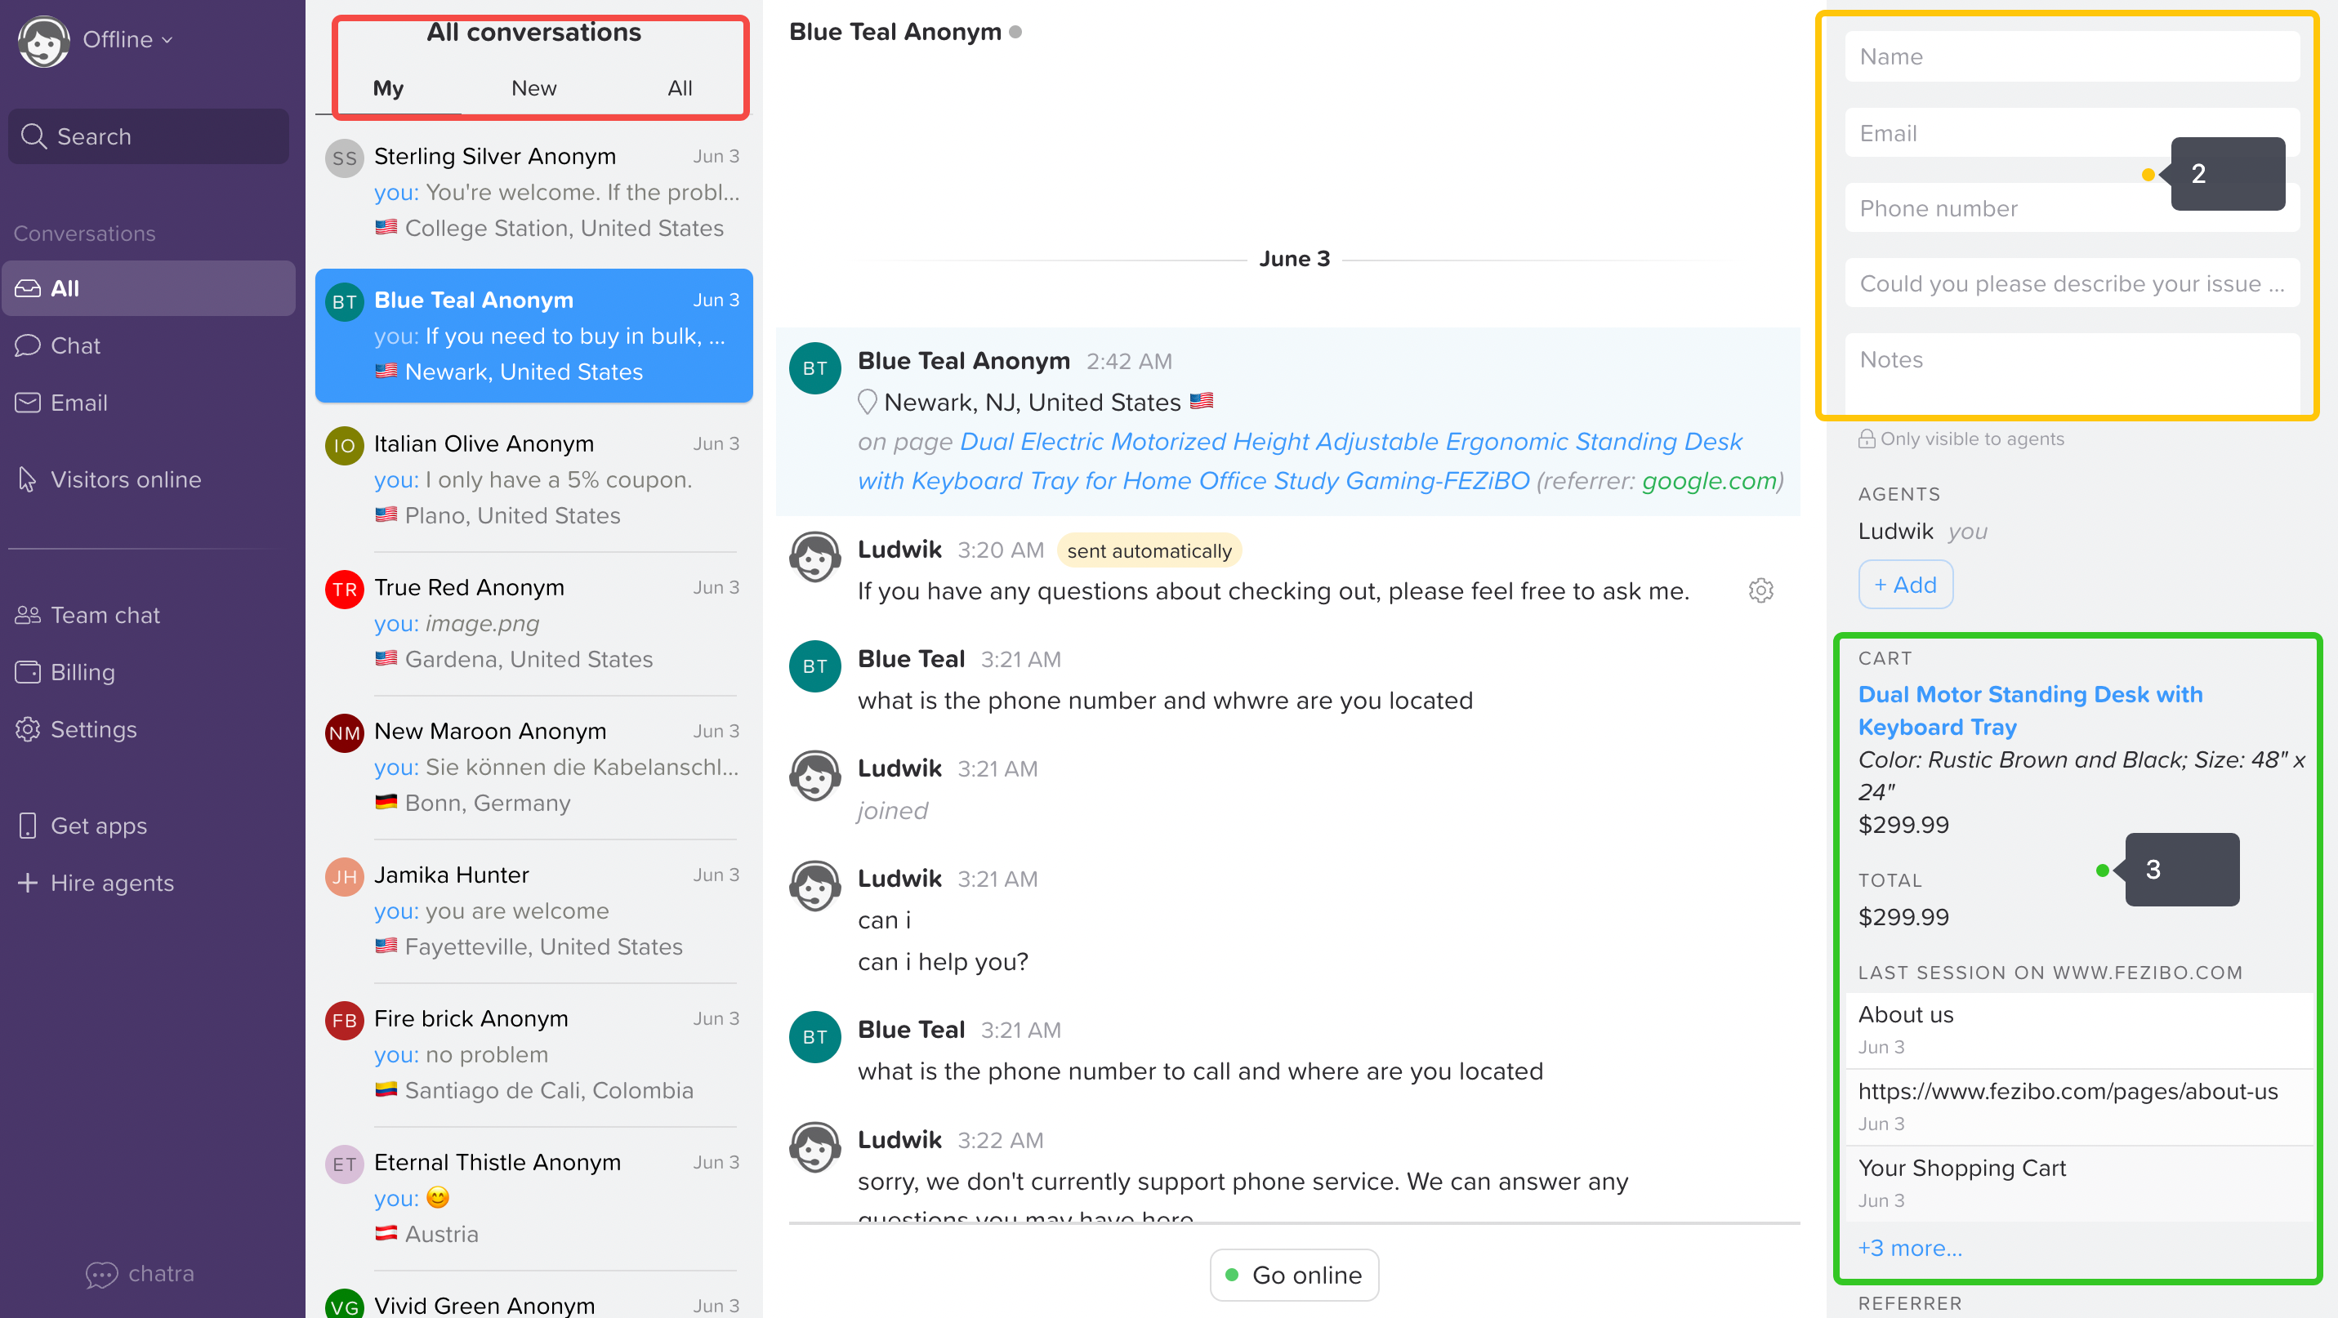Screen dimensions: 2338x1318
Task: Open Settings gear icon in sidebar
Action: point(27,729)
